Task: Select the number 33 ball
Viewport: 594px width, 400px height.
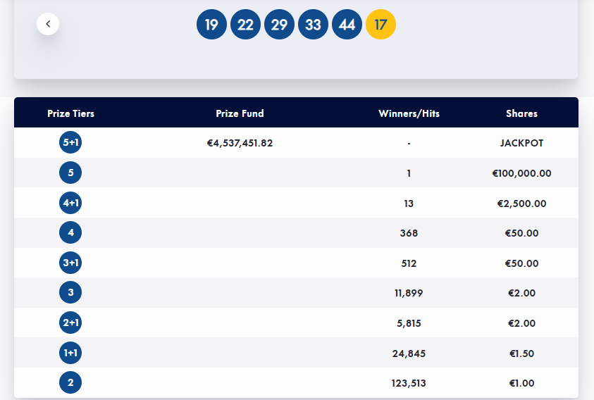Action: pyautogui.click(x=313, y=25)
